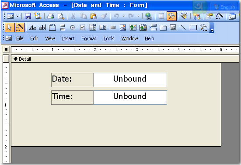Toggle the Field List button
The height and width of the screenshot is (165, 241).
(x=161, y=16)
